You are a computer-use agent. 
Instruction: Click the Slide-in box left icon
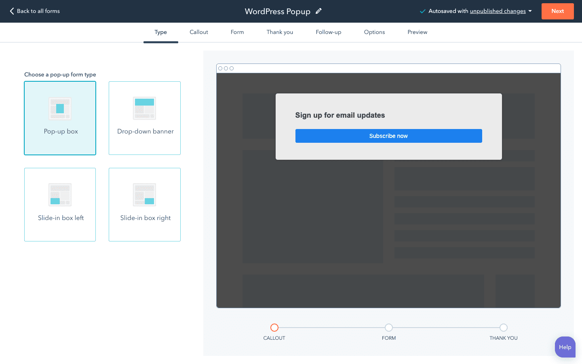(x=60, y=195)
